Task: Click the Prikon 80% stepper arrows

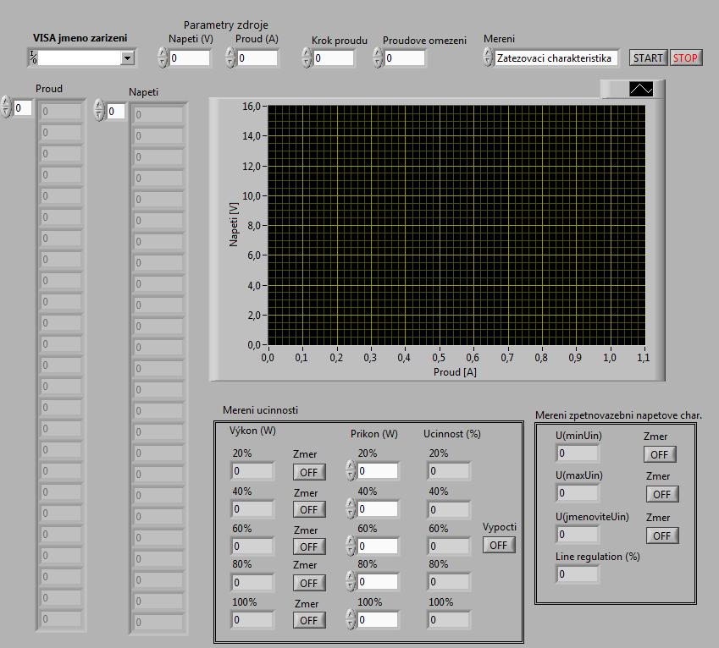Action: pos(351,582)
